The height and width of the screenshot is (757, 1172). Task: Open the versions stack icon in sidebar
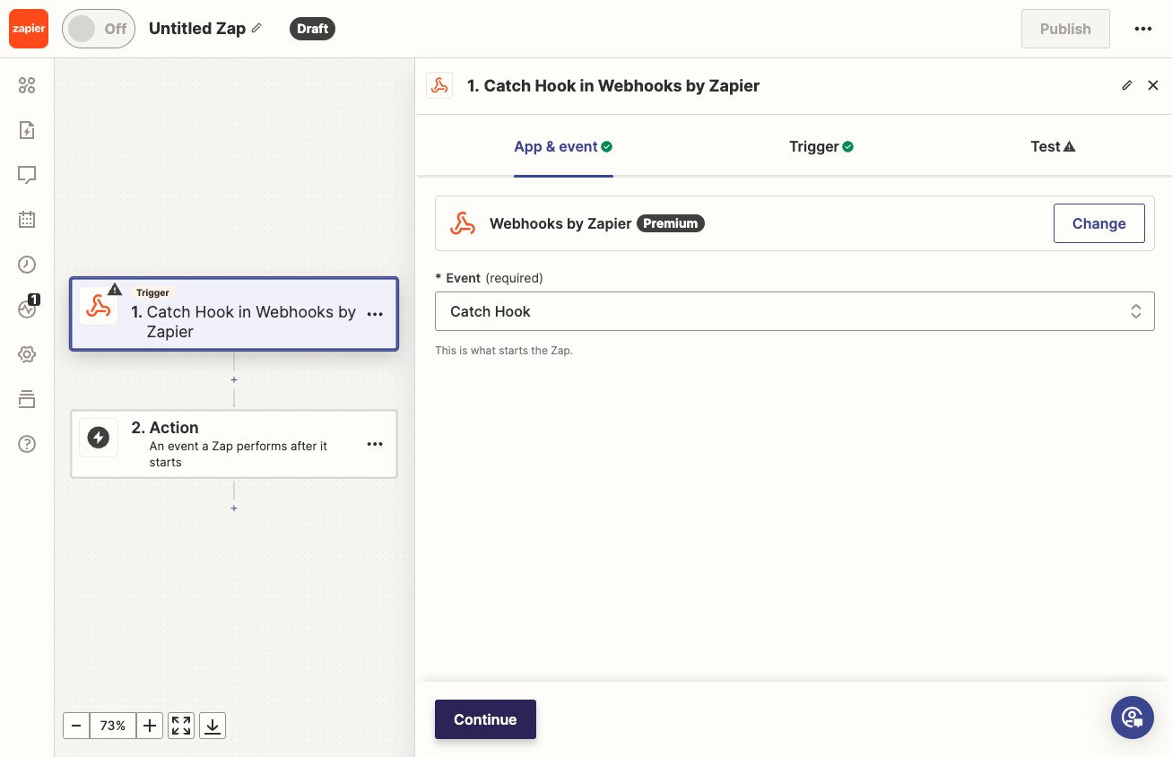click(x=27, y=399)
